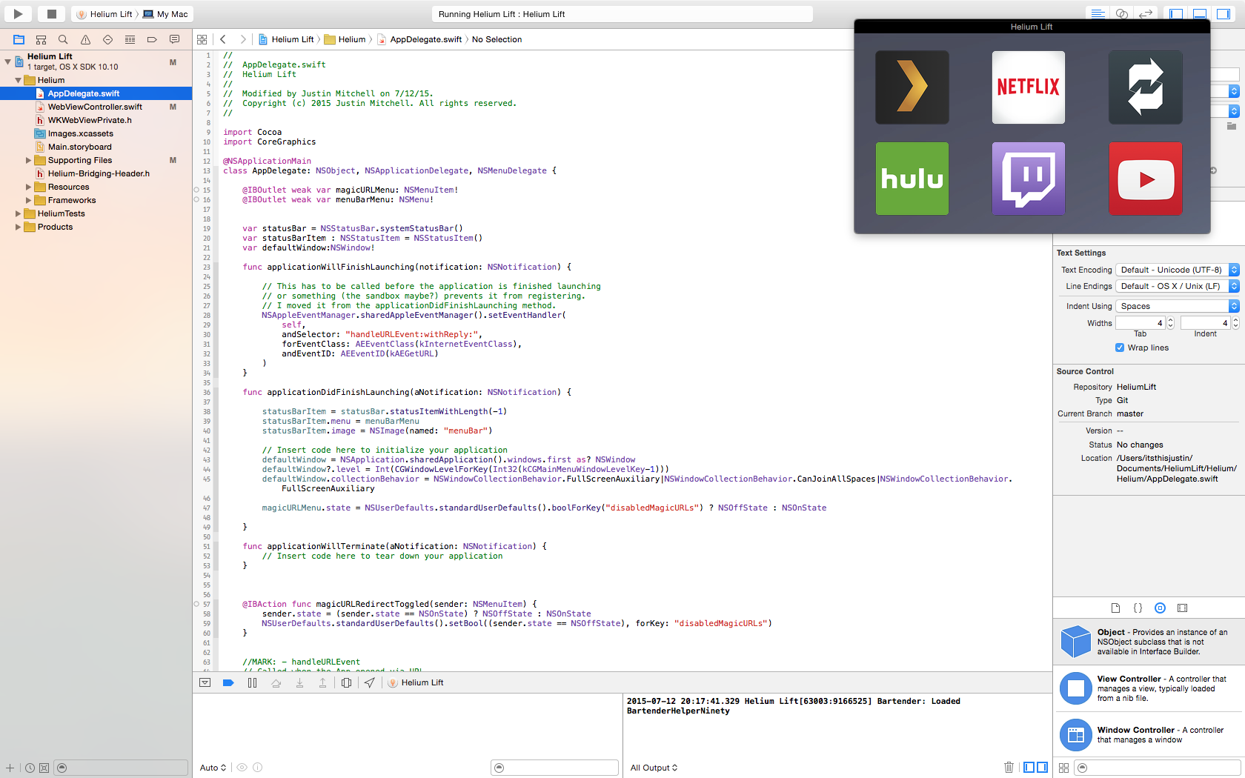
Task: Select the View Controller library object
Action: coord(1149,688)
